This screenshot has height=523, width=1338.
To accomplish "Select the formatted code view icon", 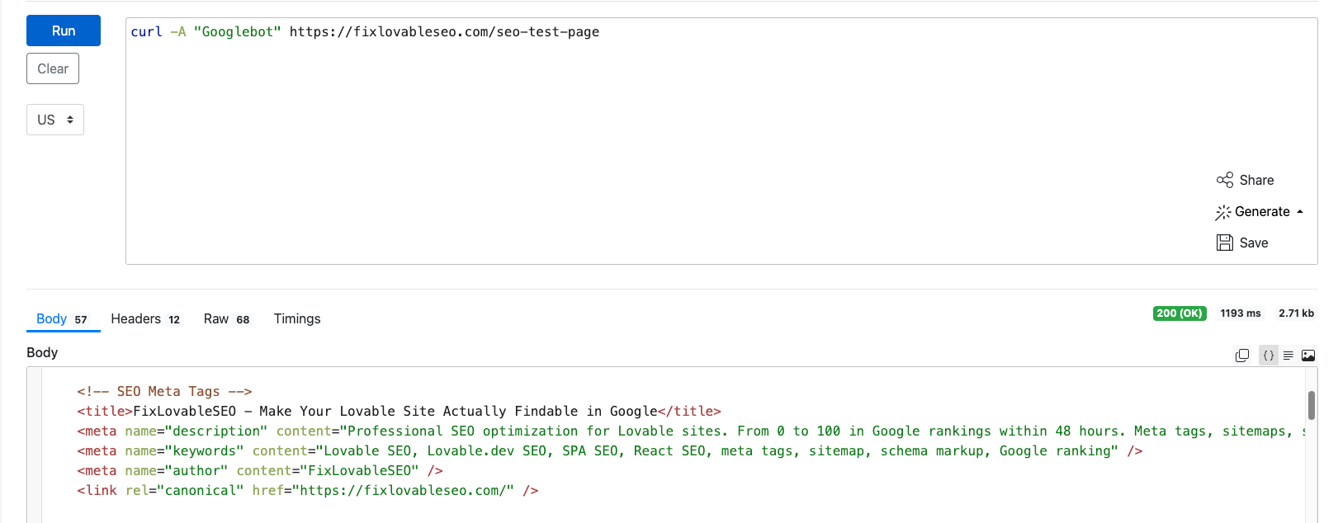I will (x=1269, y=356).
